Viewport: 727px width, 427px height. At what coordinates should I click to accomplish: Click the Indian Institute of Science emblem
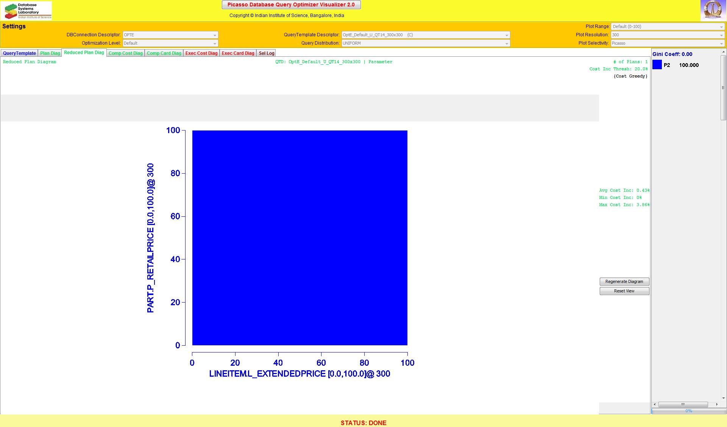click(713, 10)
